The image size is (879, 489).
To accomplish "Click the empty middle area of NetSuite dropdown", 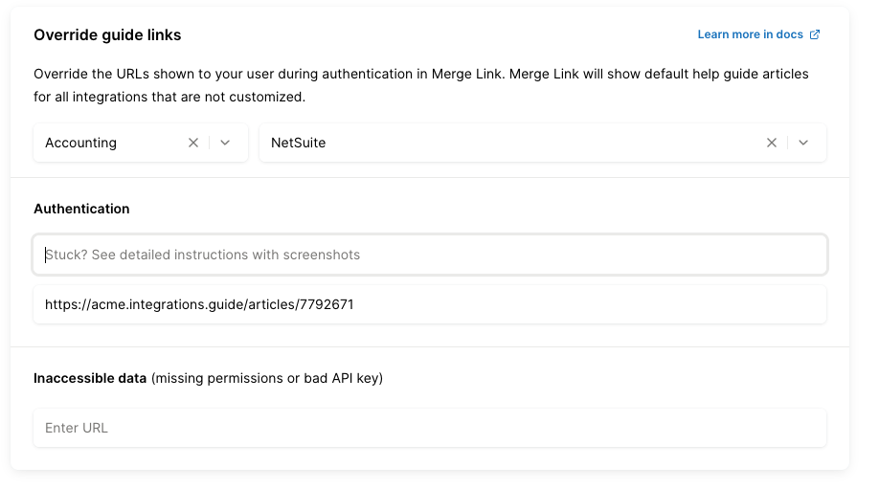I will (x=536, y=143).
